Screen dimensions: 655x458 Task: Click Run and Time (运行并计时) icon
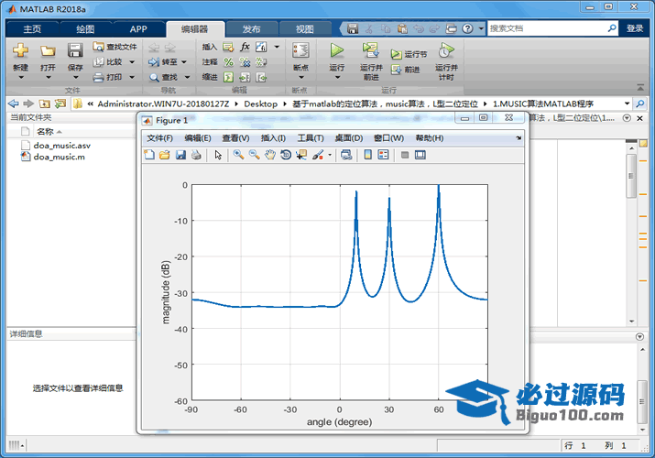(x=446, y=50)
